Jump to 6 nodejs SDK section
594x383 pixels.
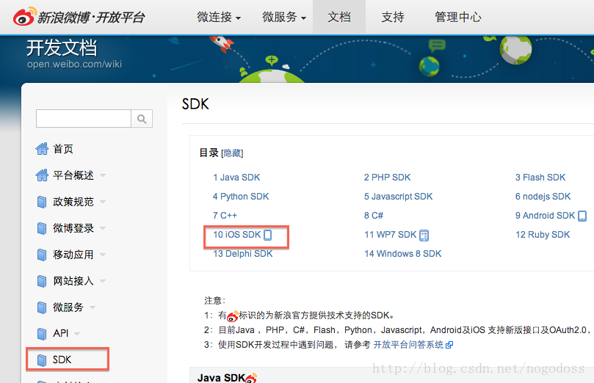(543, 197)
